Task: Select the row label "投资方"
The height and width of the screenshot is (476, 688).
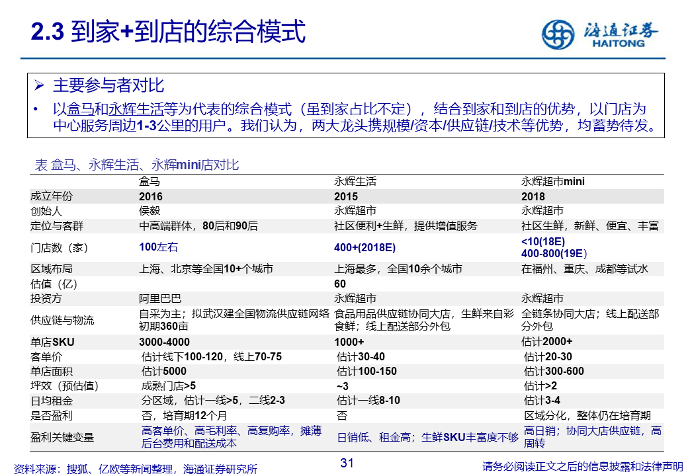Action: [46, 299]
